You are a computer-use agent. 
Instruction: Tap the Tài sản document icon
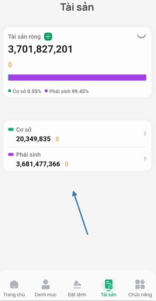pos(109,284)
